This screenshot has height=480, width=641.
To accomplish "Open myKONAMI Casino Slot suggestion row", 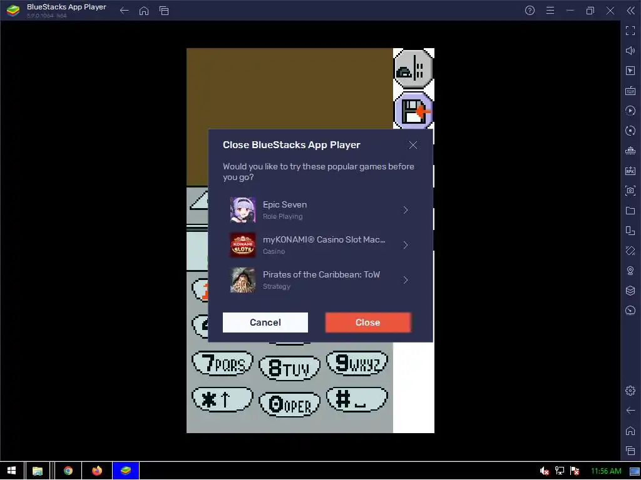I will (x=320, y=245).
